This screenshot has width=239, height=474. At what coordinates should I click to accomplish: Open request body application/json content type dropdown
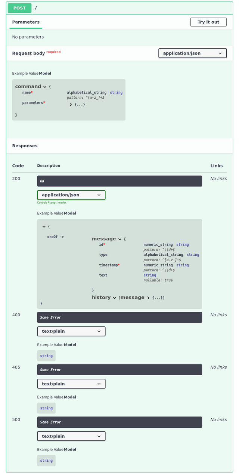[x=192, y=53]
